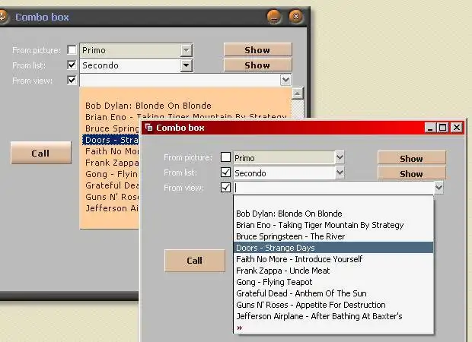Collapse the 'From view' dropdown arrow in front window
This screenshot has width=472, height=342.
click(x=439, y=188)
